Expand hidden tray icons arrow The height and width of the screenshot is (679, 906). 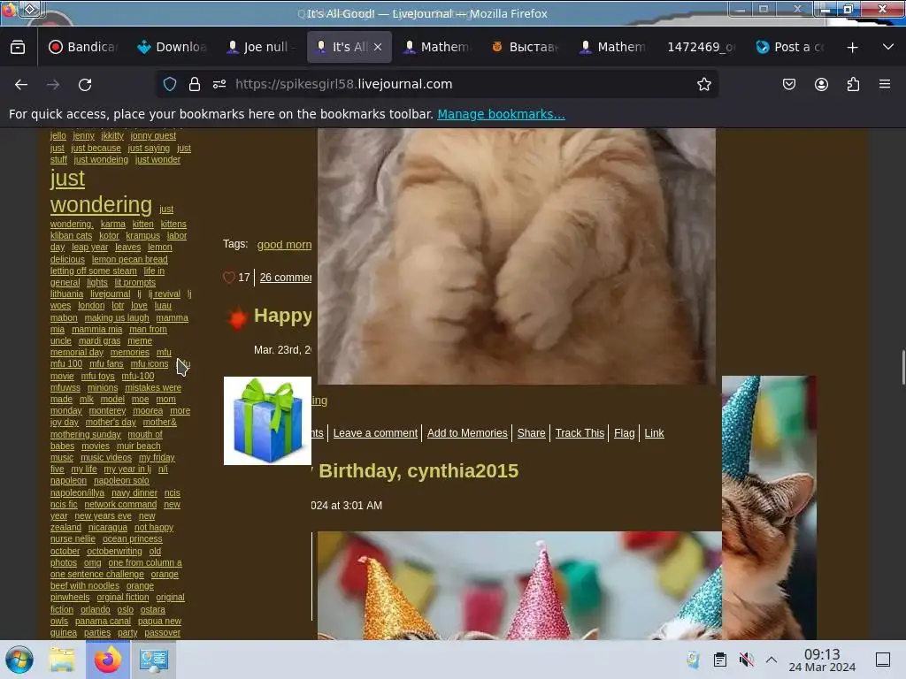pos(772,660)
